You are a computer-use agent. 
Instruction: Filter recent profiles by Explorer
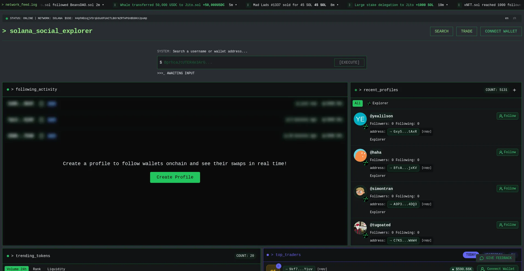[x=378, y=103]
